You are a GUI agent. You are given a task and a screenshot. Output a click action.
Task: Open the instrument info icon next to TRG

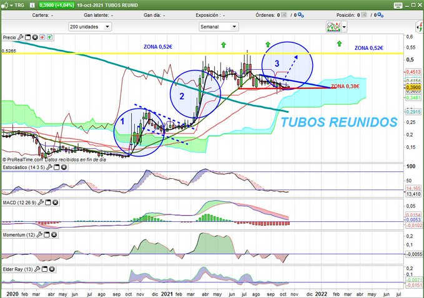[x=32, y=5]
